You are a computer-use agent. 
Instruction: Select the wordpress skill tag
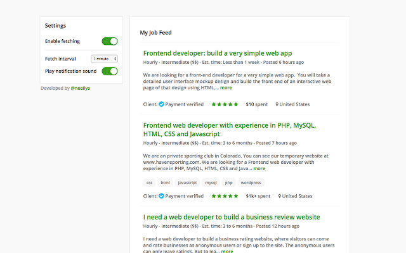point(251,183)
